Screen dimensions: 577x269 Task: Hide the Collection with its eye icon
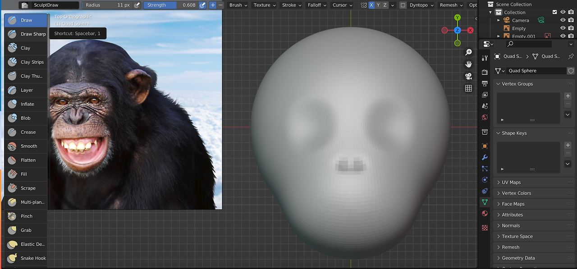click(x=563, y=12)
